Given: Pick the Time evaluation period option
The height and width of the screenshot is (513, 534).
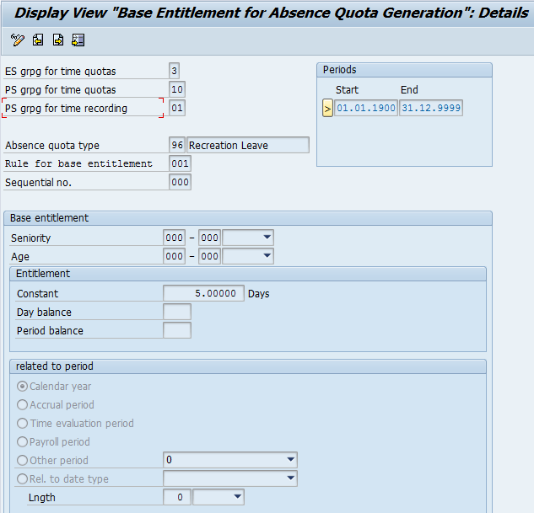Looking at the screenshot, I should 22,424.
